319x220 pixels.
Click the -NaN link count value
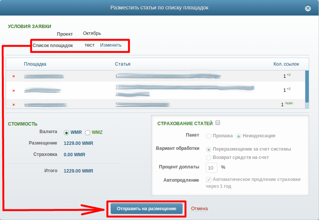pos(289,103)
